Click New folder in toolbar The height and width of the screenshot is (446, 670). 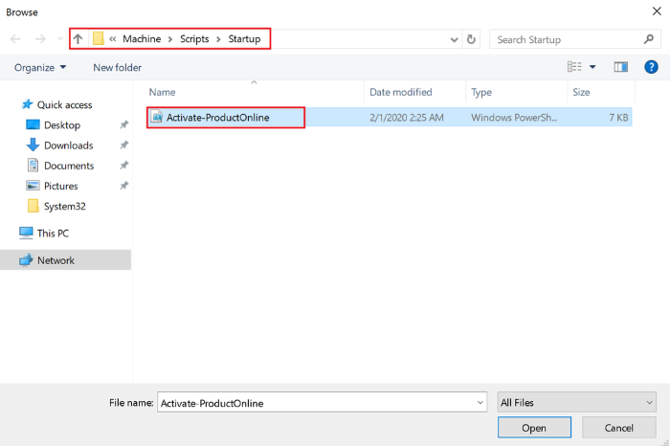tap(117, 67)
